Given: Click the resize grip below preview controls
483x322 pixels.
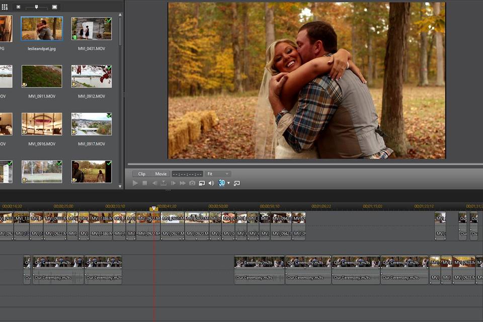Looking at the screenshot, I should coord(168,190).
